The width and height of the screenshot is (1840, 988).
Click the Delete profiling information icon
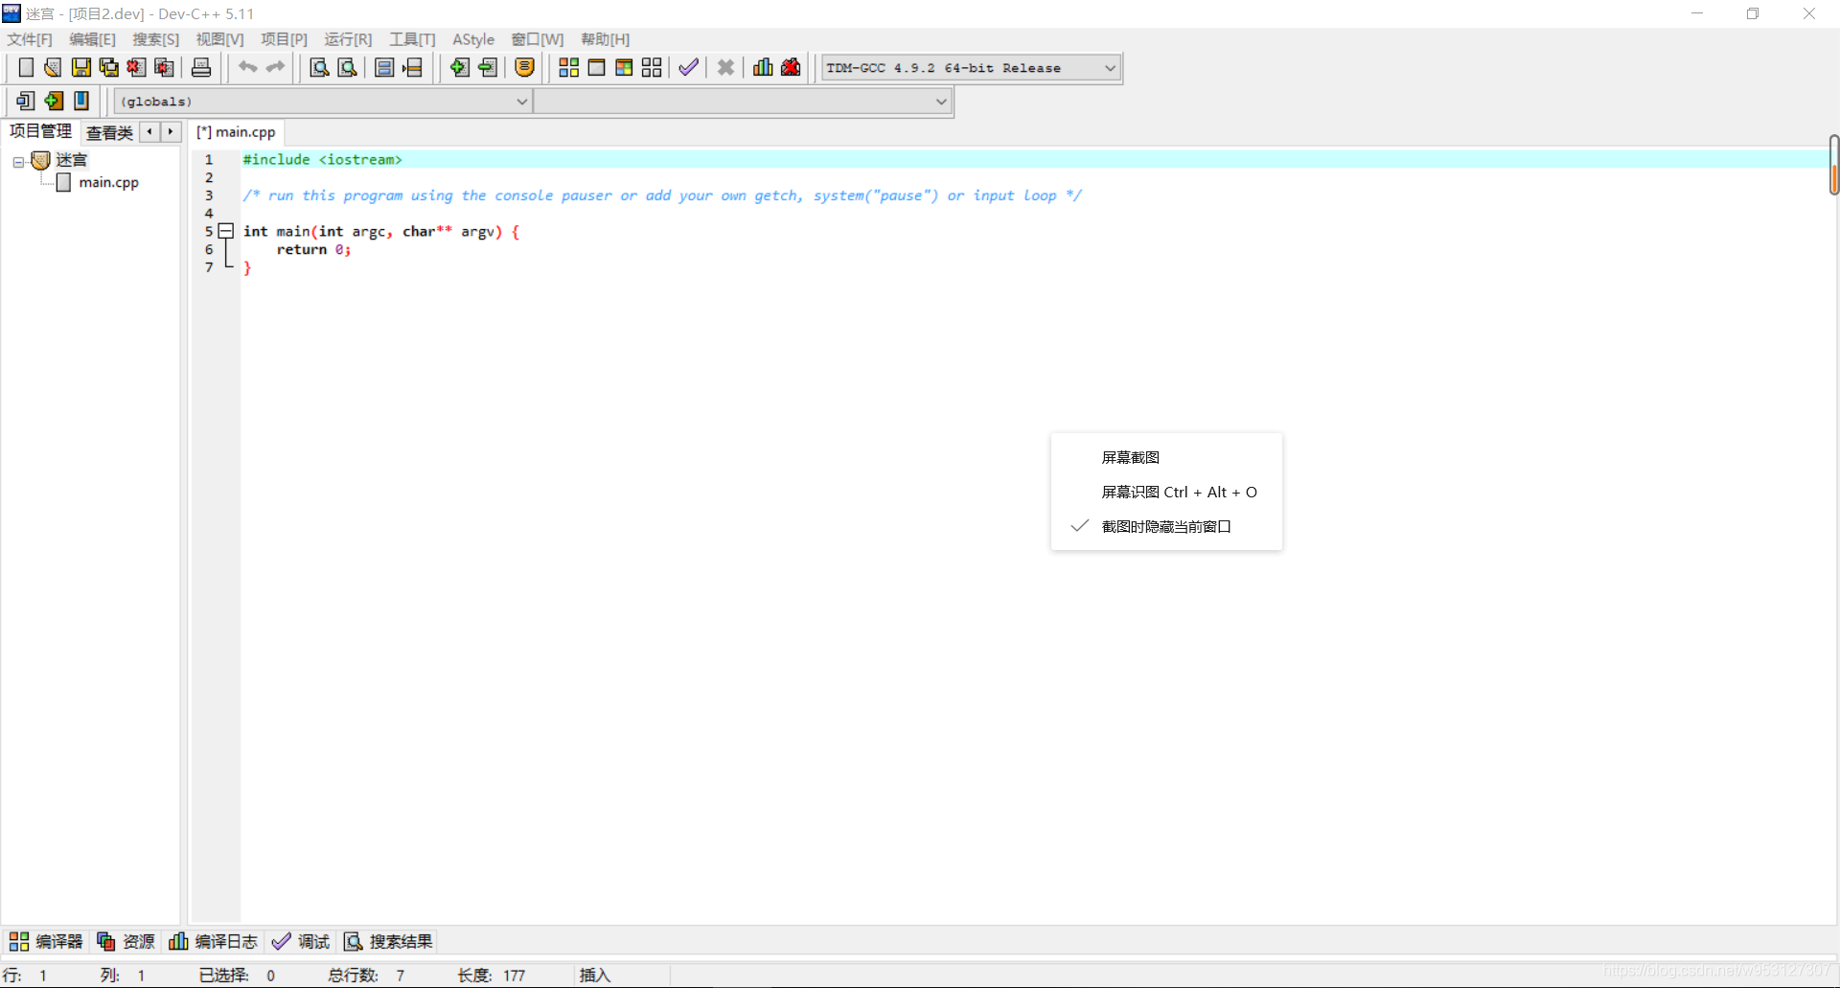click(x=791, y=67)
